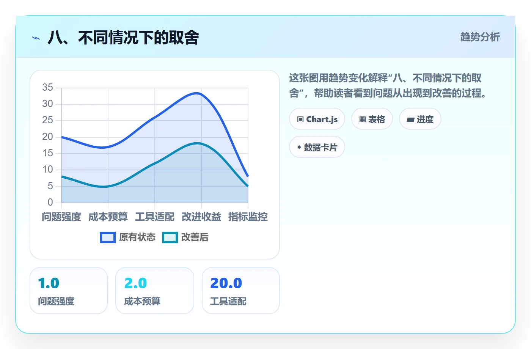Select the 进度 tag
Image resolution: width=531 pixels, height=349 pixels.
[x=420, y=119]
